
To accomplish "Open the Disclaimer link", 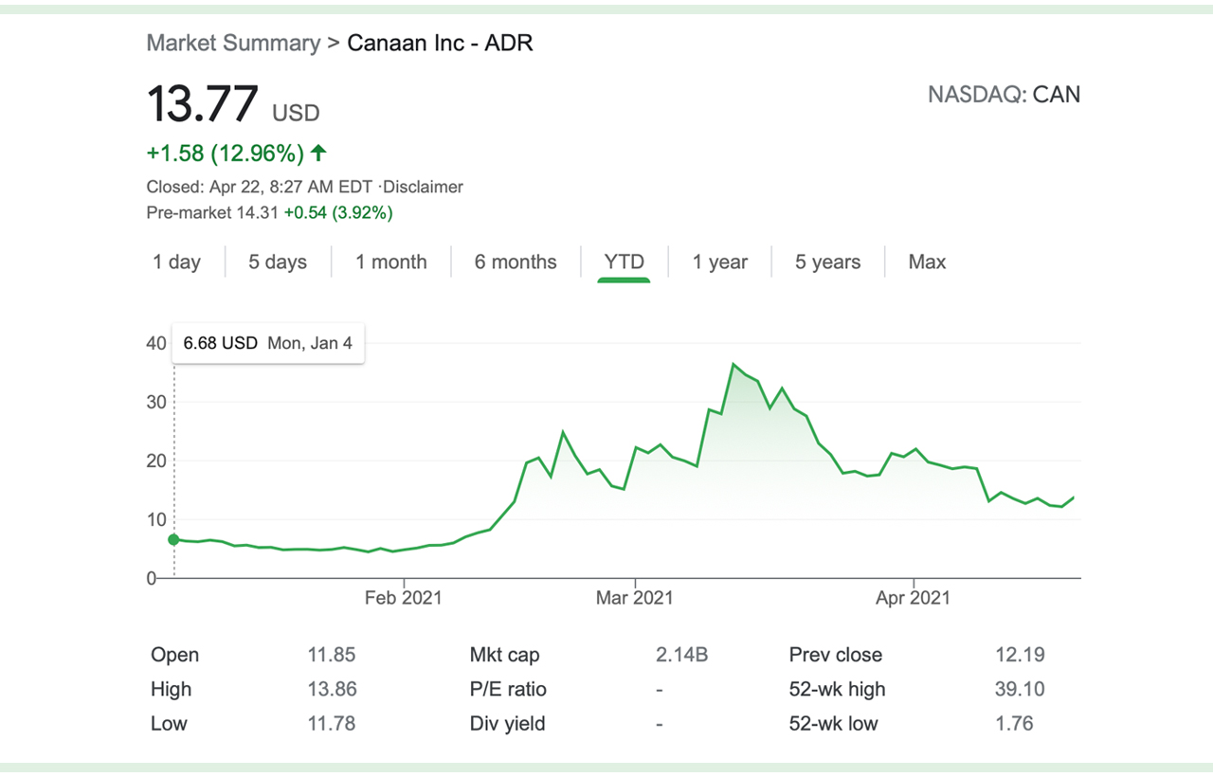I will tap(423, 187).
